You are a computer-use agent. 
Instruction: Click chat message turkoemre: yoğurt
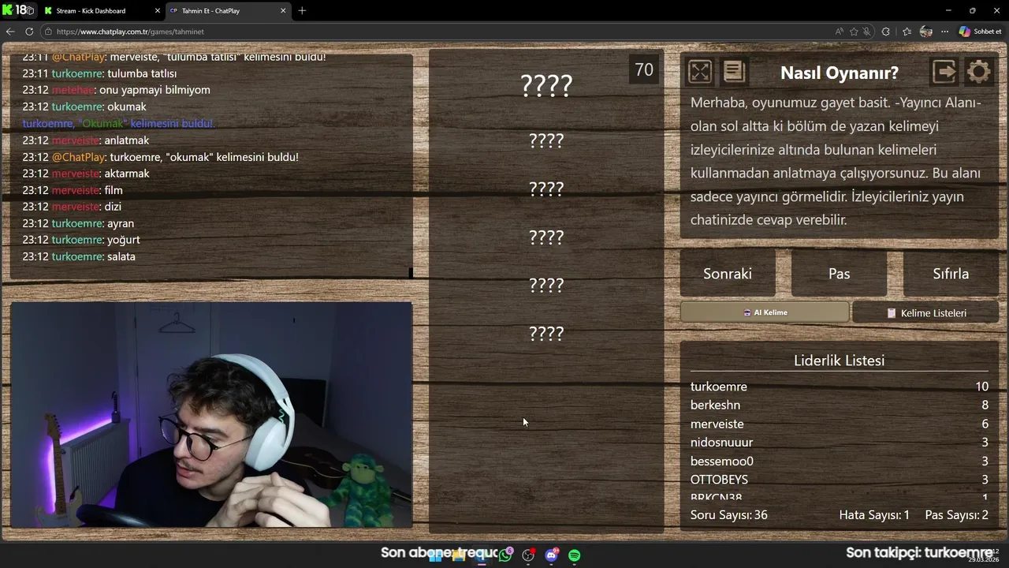click(81, 240)
